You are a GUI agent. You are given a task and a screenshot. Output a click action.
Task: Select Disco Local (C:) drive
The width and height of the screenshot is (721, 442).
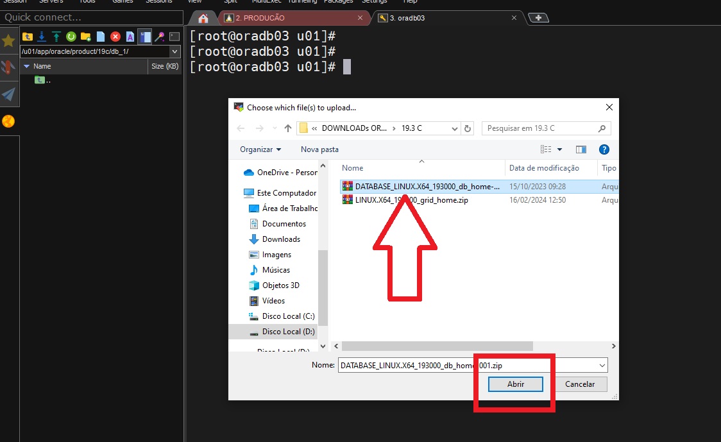coord(282,316)
